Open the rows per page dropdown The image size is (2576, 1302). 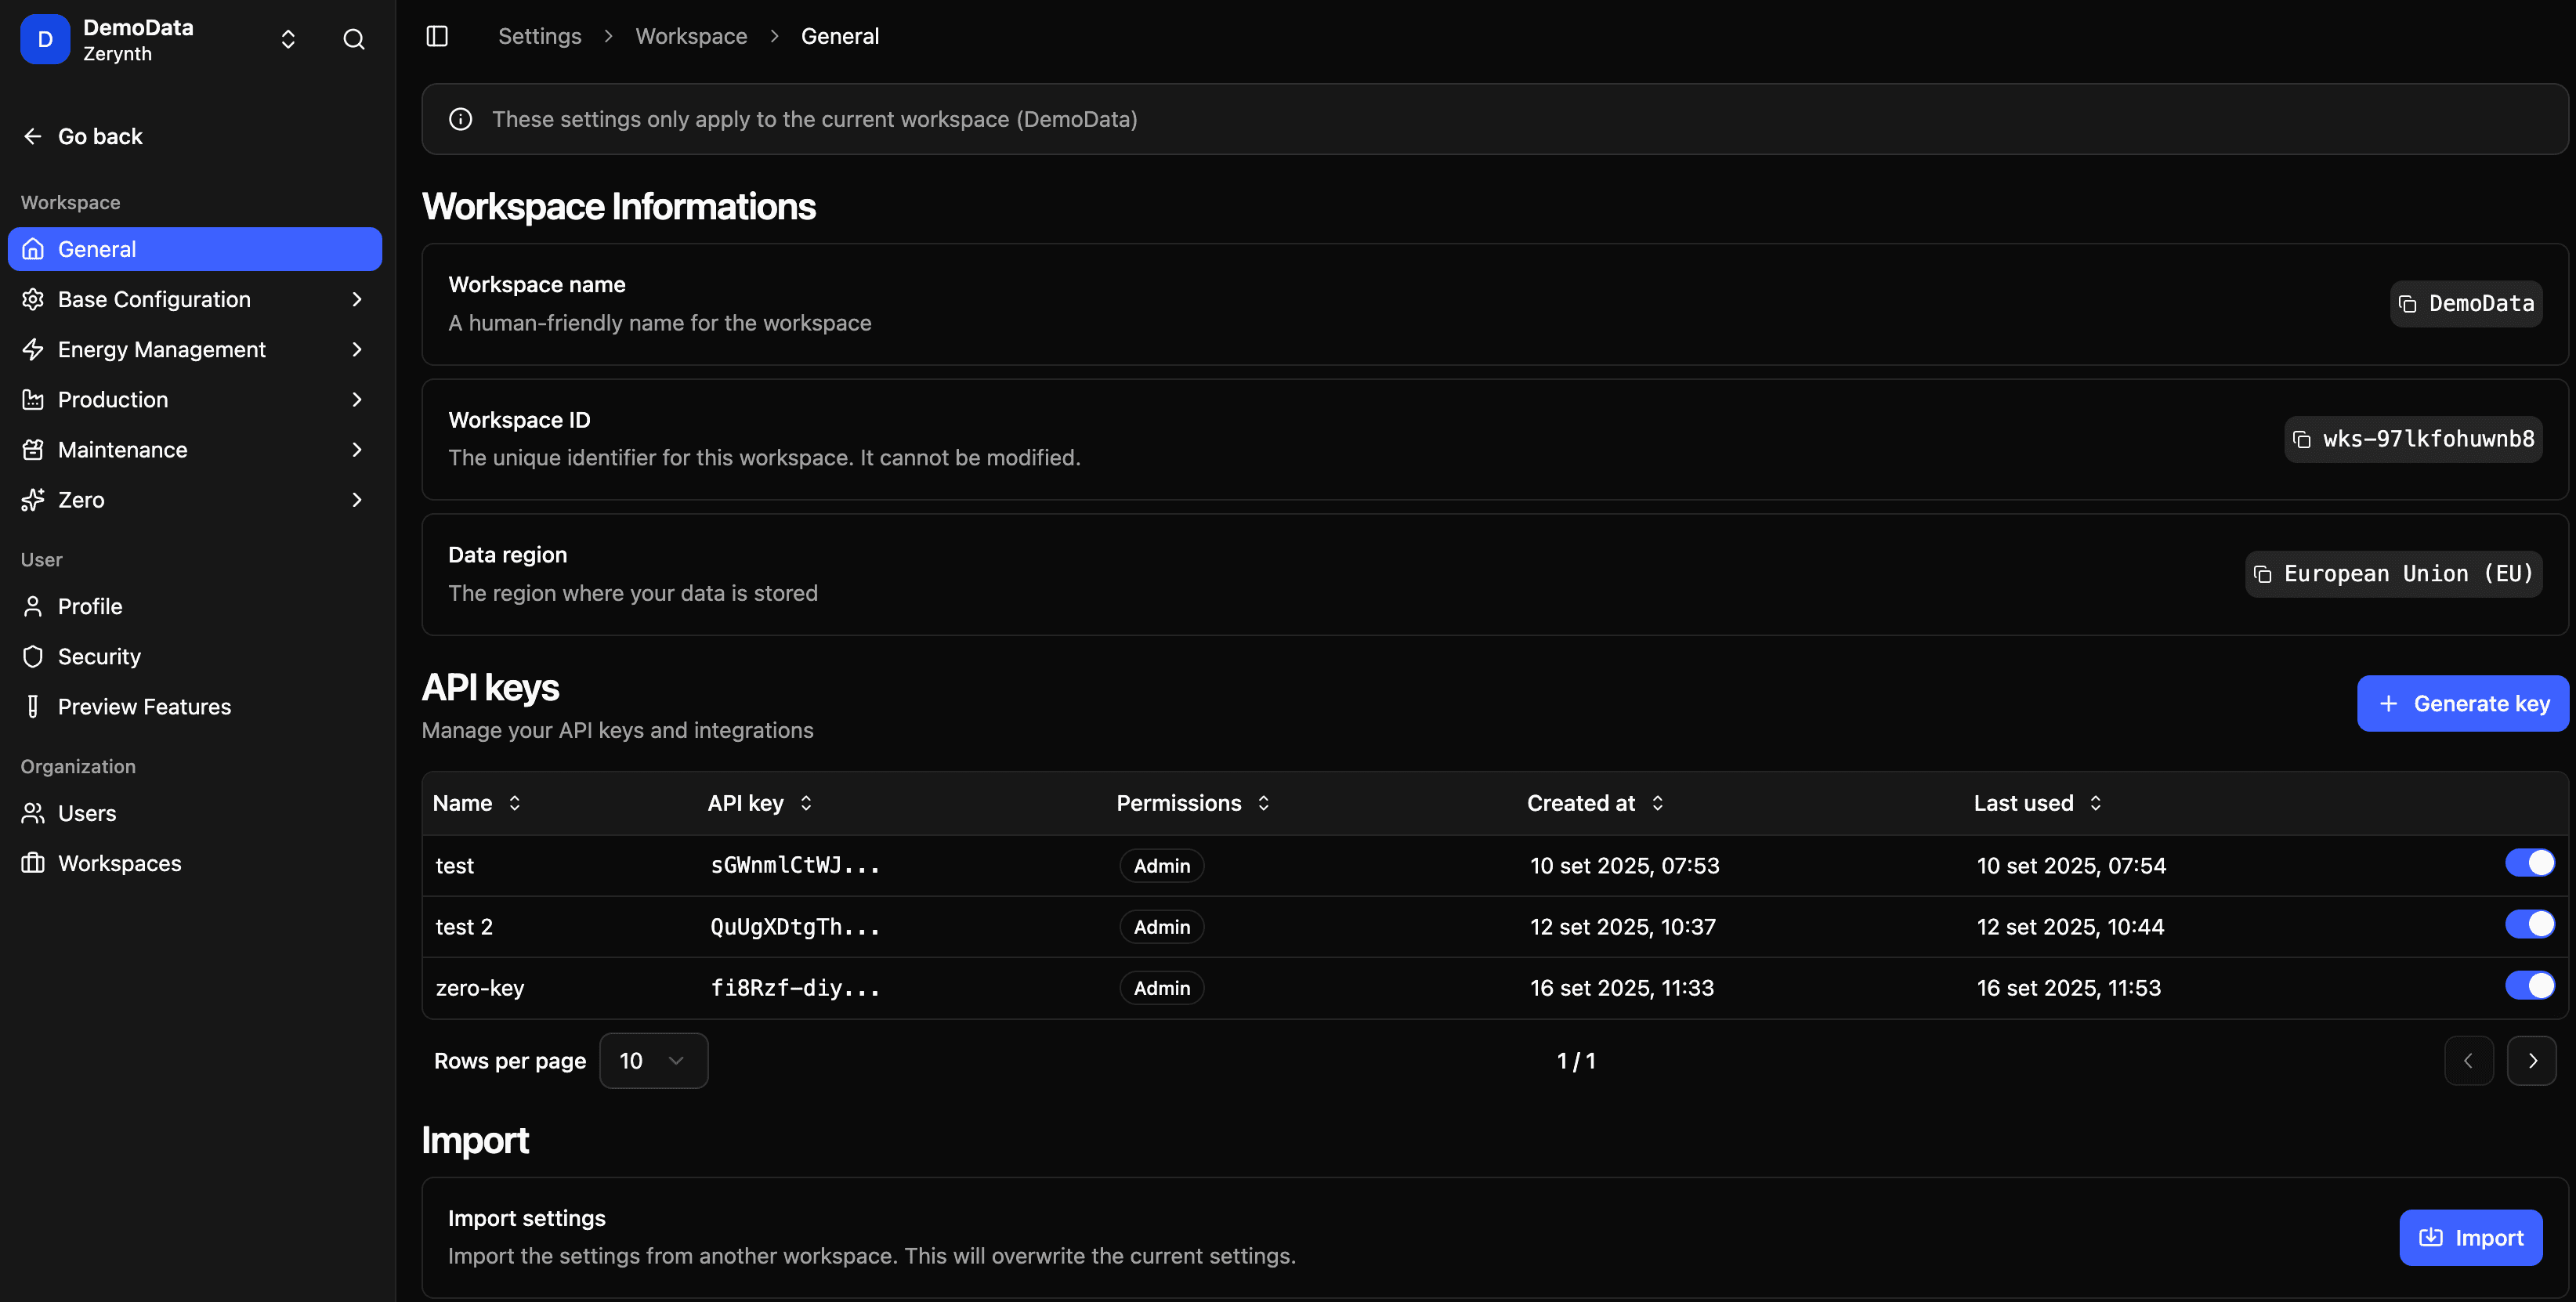(x=653, y=1060)
